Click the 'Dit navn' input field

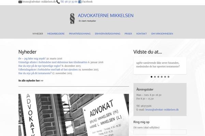click(160, 132)
